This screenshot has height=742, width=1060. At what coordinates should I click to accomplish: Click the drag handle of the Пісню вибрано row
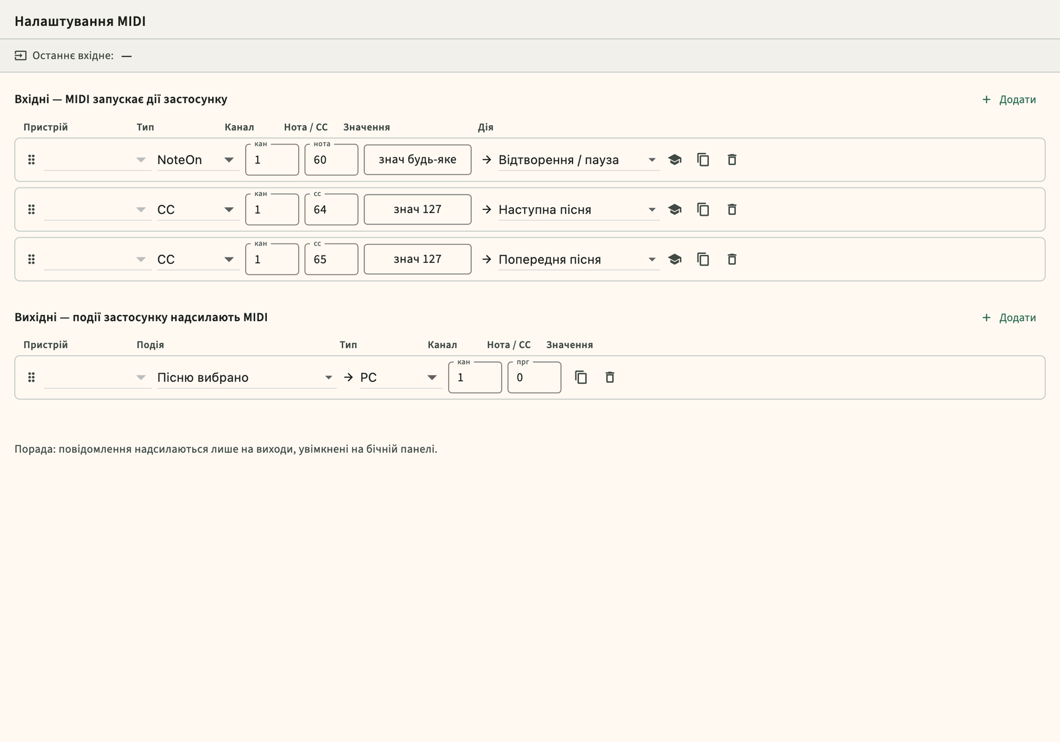coord(31,377)
